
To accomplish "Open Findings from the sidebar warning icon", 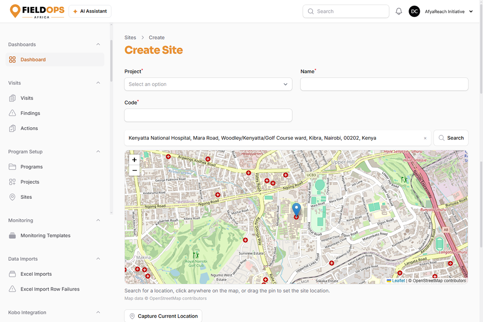I will click(x=12, y=113).
